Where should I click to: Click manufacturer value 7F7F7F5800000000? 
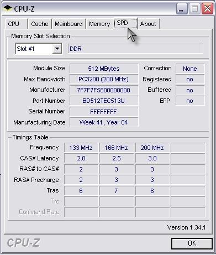coord(104,90)
